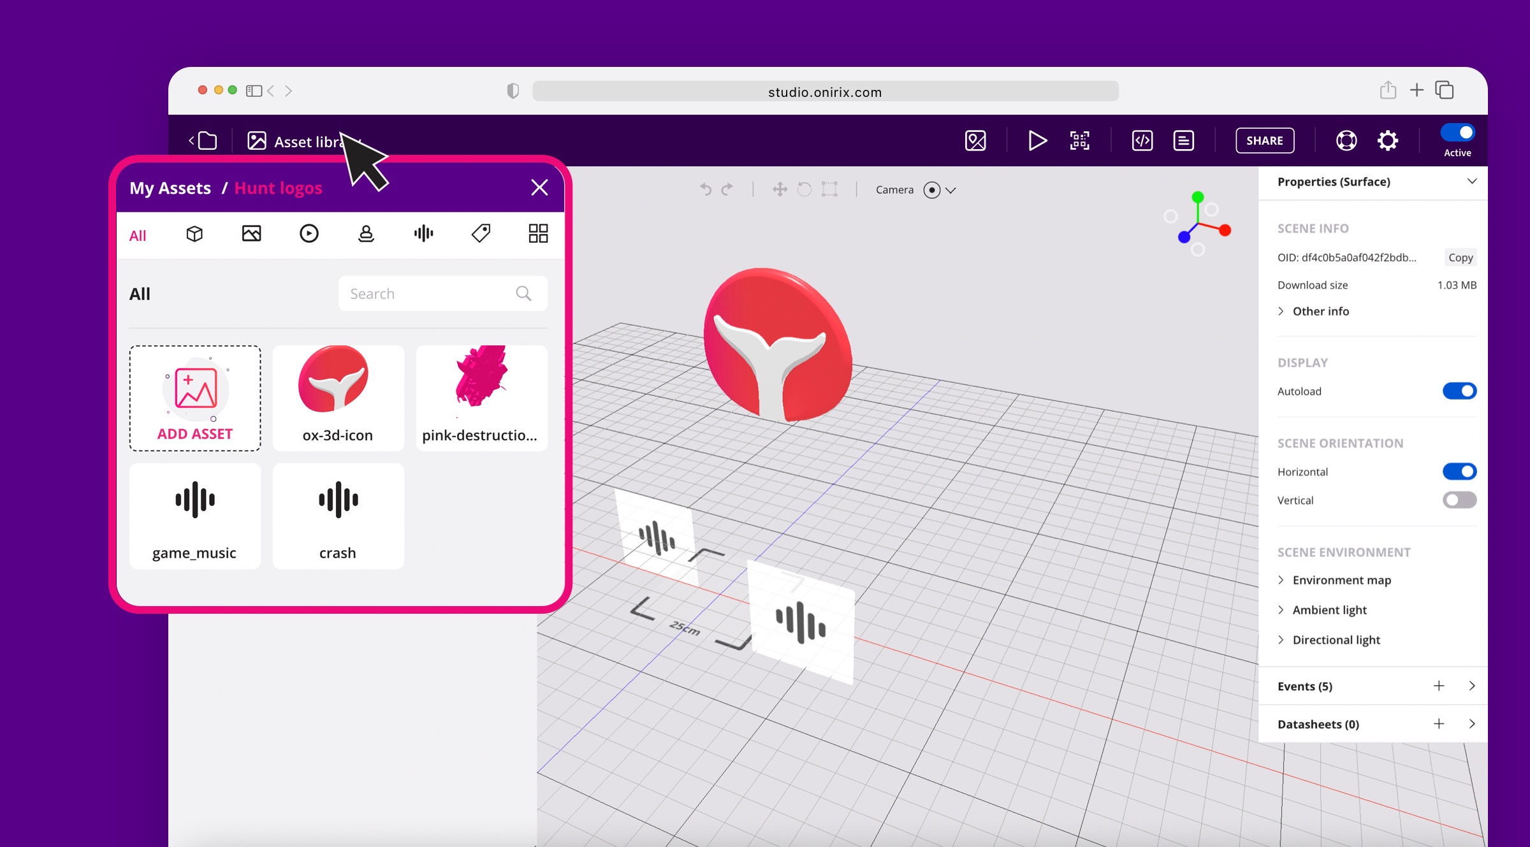Filter assets by video play icon
The image size is (1530, 847).
click(309, 234)
